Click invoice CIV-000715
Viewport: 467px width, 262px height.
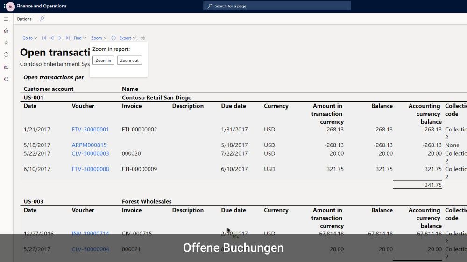pyautogui.click(x=137, y=234)
